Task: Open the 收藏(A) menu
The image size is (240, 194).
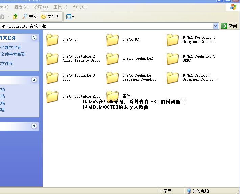Action: pos(41,7)
